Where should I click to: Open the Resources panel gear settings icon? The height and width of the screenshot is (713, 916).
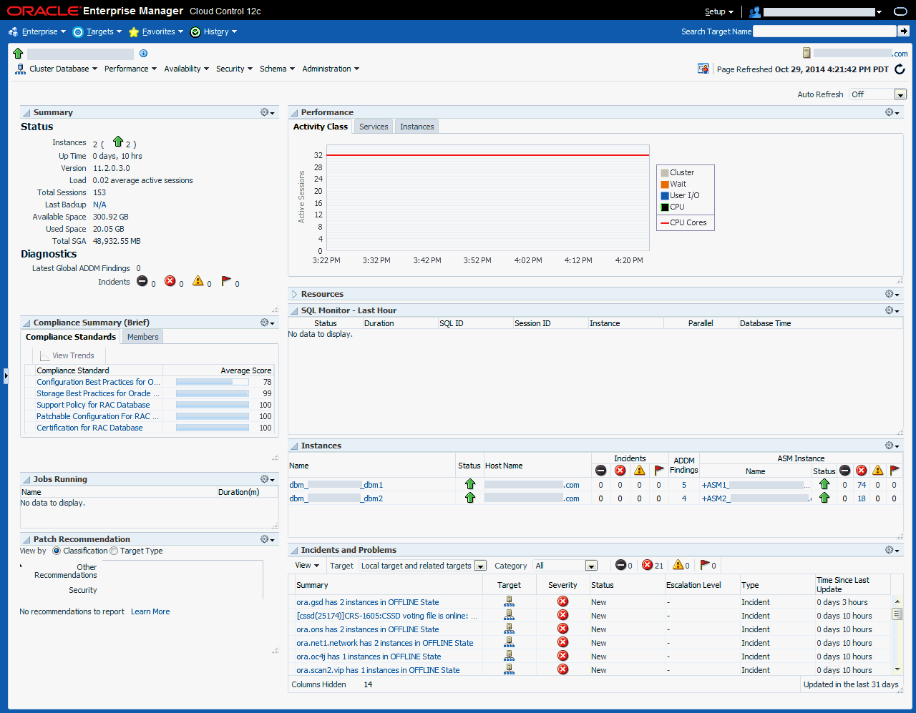[892, 294]
